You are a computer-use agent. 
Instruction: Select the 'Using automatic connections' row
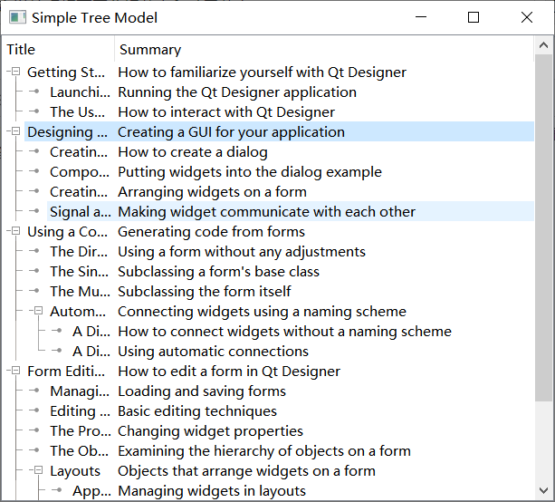(x=301, y=351)
